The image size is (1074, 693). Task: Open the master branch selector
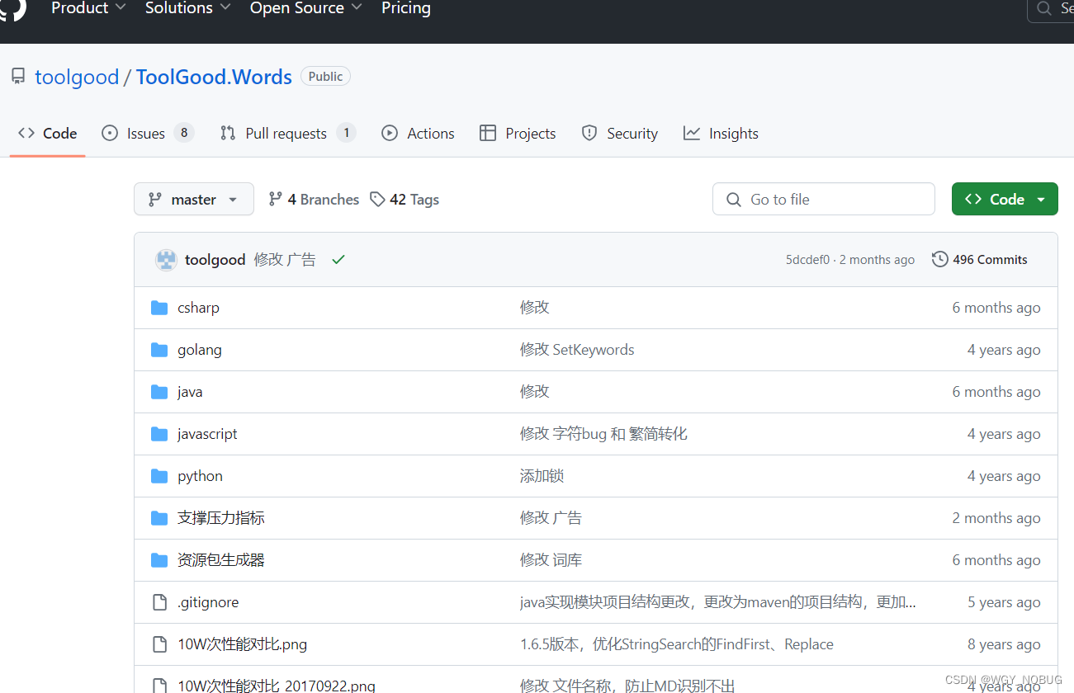[x=194, y=199]
